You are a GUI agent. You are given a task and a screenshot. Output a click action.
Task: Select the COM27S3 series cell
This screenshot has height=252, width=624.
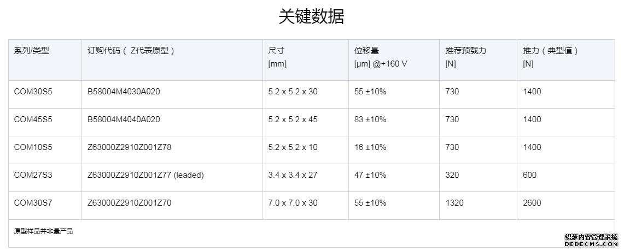(33, 175)
